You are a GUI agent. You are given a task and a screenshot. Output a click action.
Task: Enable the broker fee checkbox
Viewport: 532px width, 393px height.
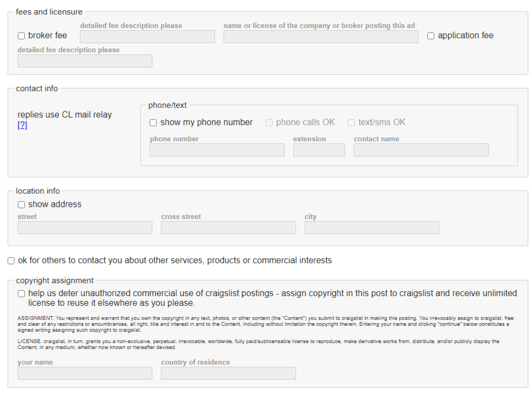[x=22, y=36]
